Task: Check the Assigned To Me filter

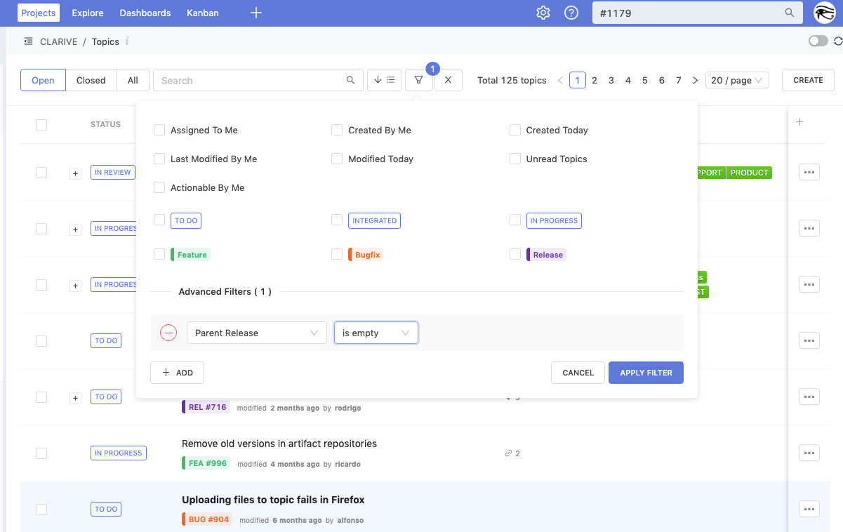Action: tap(159, 130)
